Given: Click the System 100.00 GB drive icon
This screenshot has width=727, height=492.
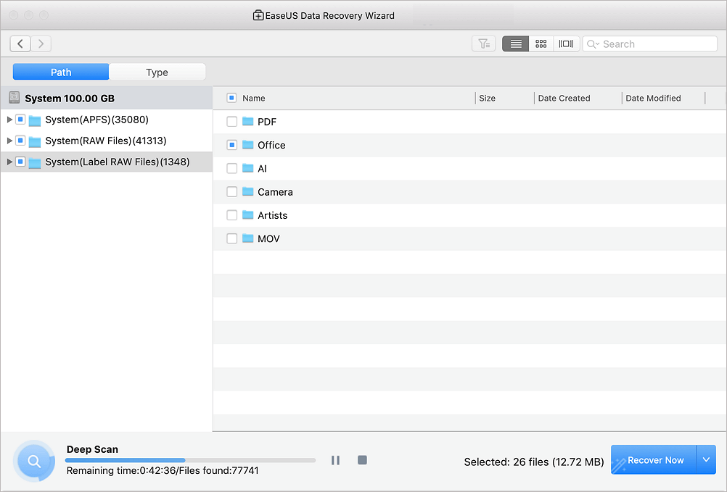Looking at the screenshot, I should pos(15,98).
